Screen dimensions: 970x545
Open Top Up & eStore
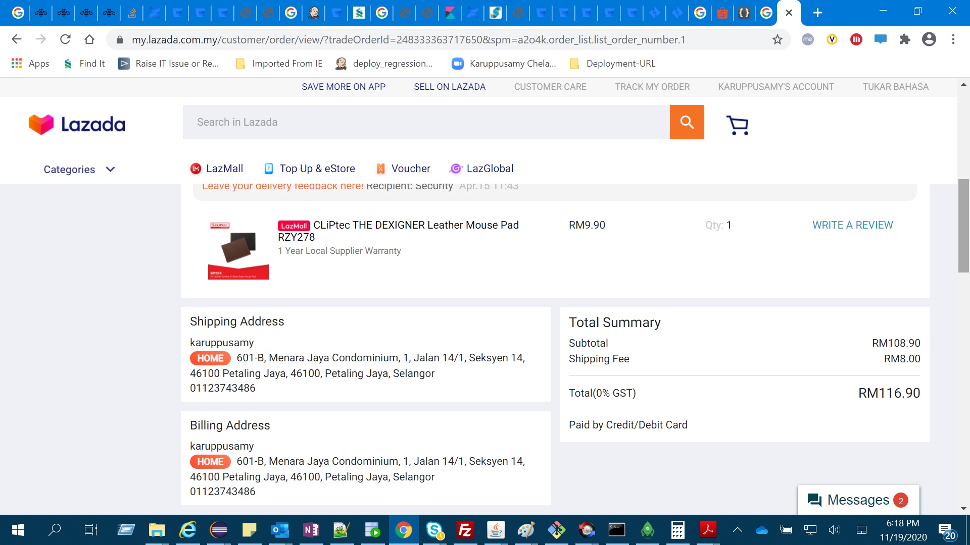(x=310, y=169)
